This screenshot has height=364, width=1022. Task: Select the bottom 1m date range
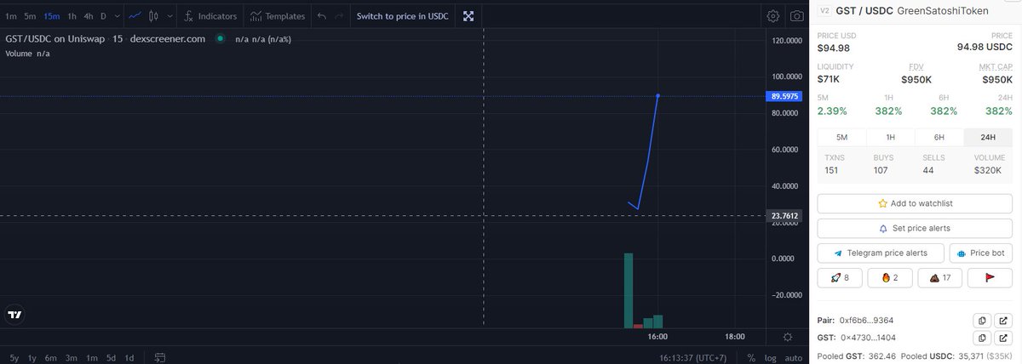click(92, 357)
